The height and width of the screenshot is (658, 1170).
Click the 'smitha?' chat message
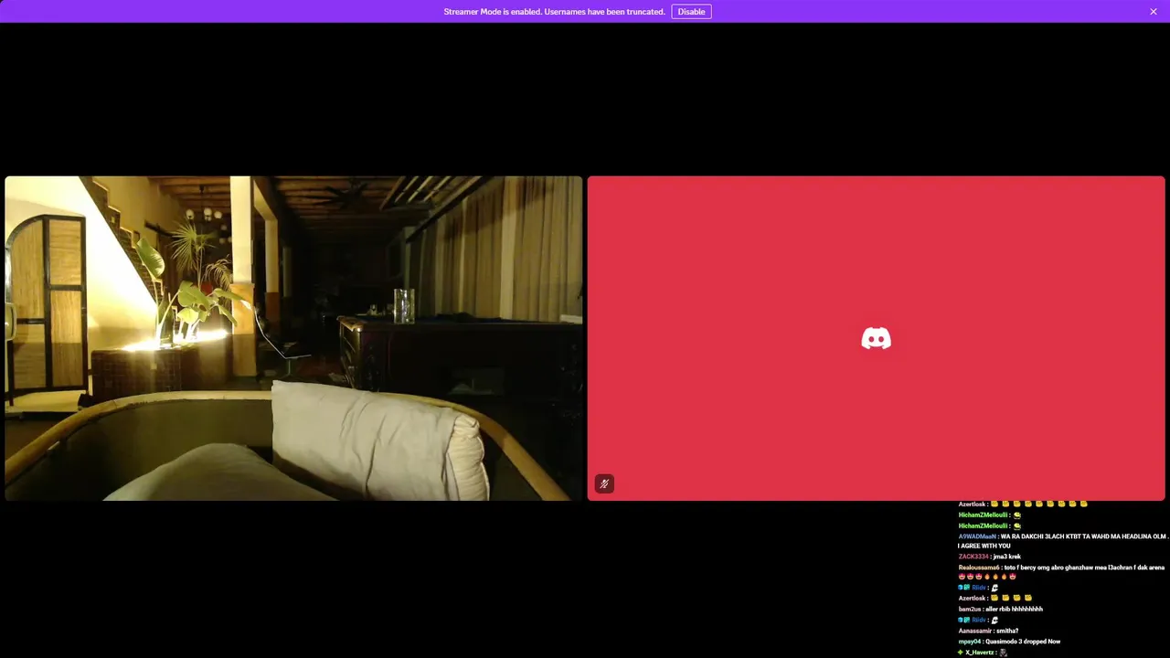1006,631
